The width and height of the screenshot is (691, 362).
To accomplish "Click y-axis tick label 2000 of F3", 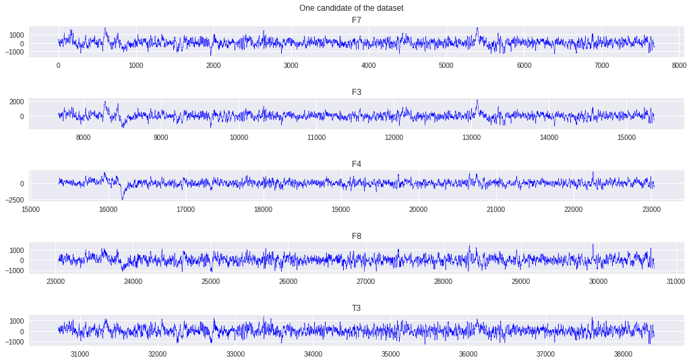I will pos(17,102).
